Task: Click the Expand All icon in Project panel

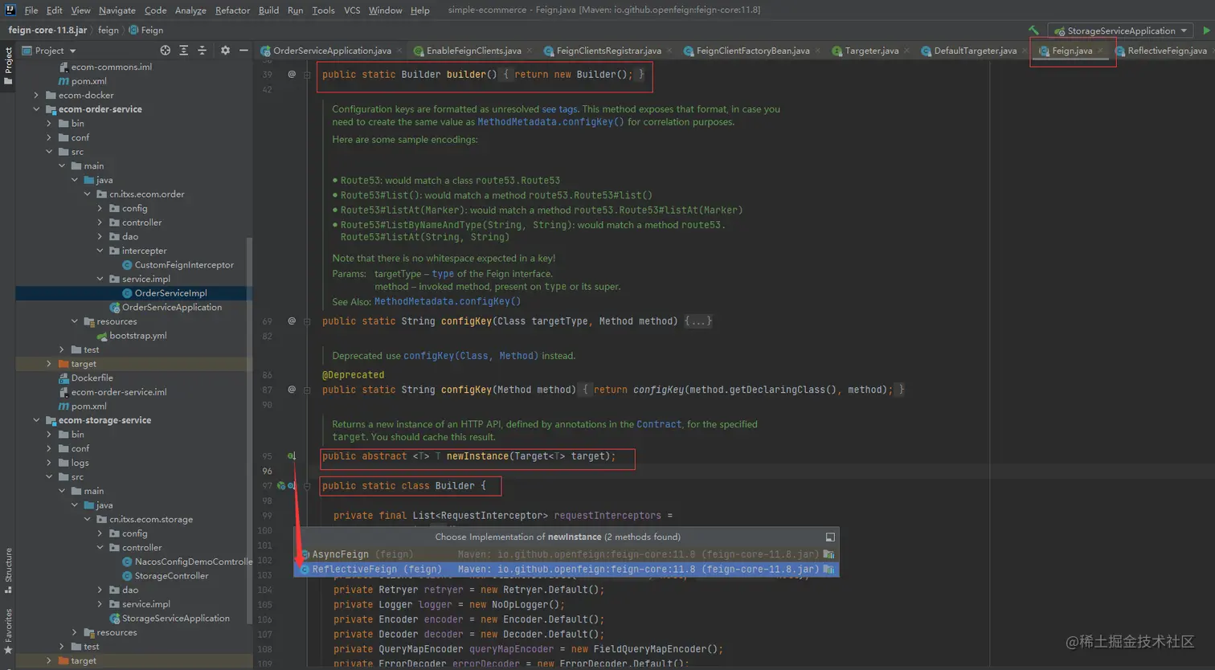Action: (x=184, y=50)
